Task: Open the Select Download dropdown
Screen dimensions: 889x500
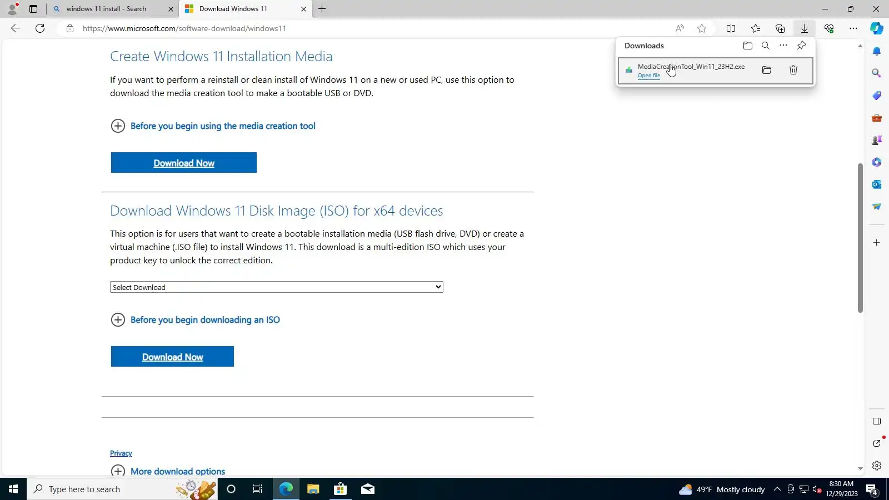Action: [277, 287]
